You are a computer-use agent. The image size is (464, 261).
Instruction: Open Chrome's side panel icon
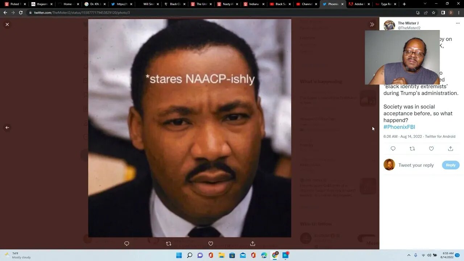point(443,12)
